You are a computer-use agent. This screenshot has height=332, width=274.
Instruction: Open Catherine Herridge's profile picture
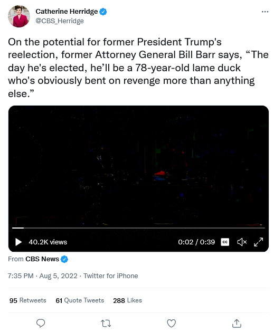[19, 16]
